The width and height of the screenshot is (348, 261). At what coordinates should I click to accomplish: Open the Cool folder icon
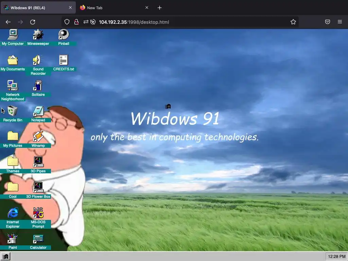pyautogui.click(x=13, y=190)
